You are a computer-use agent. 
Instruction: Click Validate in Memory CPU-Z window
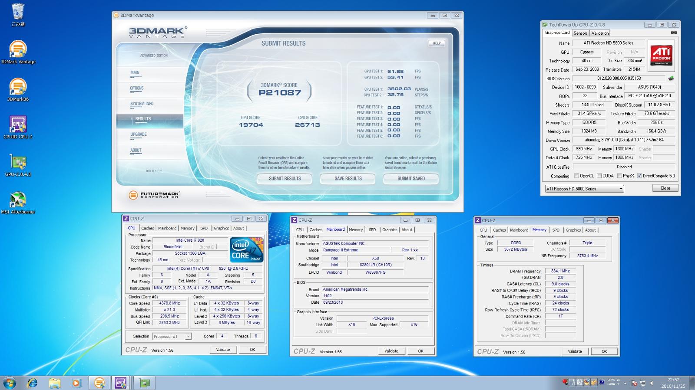click(x=575, y=352)
